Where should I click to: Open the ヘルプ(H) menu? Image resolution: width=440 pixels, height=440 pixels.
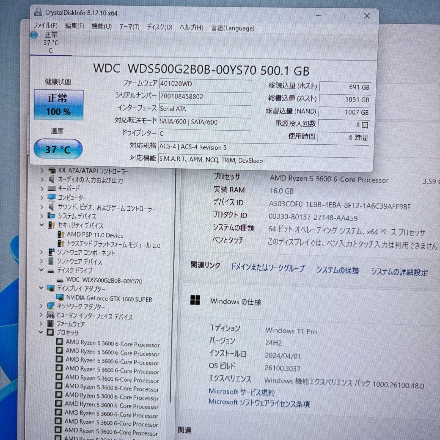191,28
